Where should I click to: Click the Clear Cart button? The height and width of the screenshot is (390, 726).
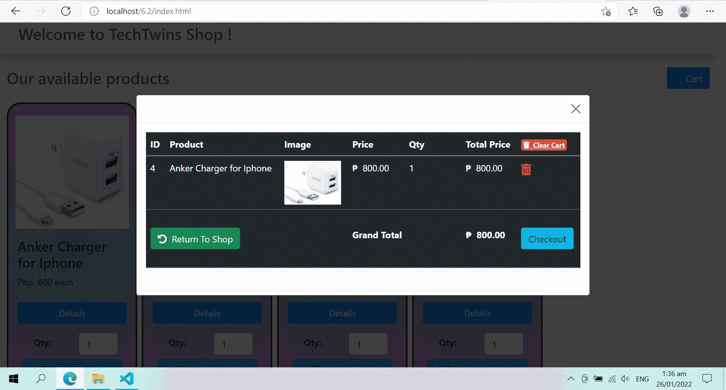[544, 145]
